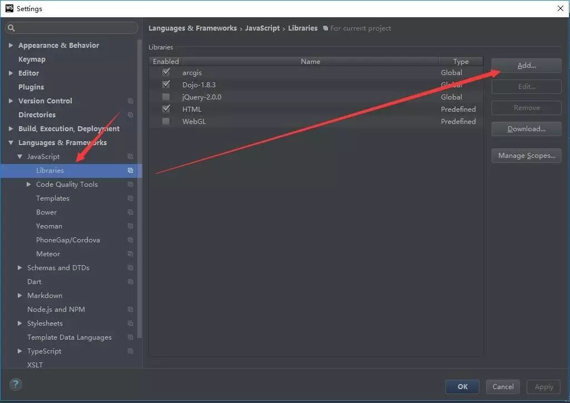Screen dimensions: 570x403
Task: Click project-level icon beside Version Control
Action: point(130,101)
